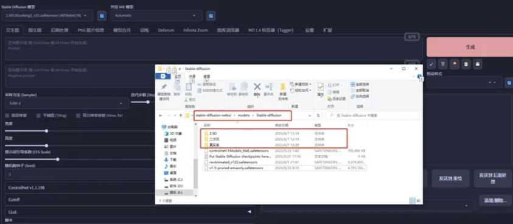Select the System (C:) drive

(173, 179)
